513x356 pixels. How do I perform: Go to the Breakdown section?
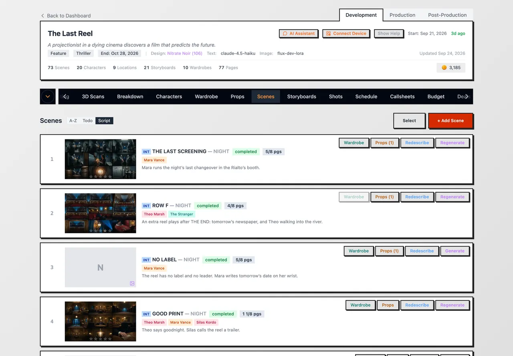(x=130, y=97)
